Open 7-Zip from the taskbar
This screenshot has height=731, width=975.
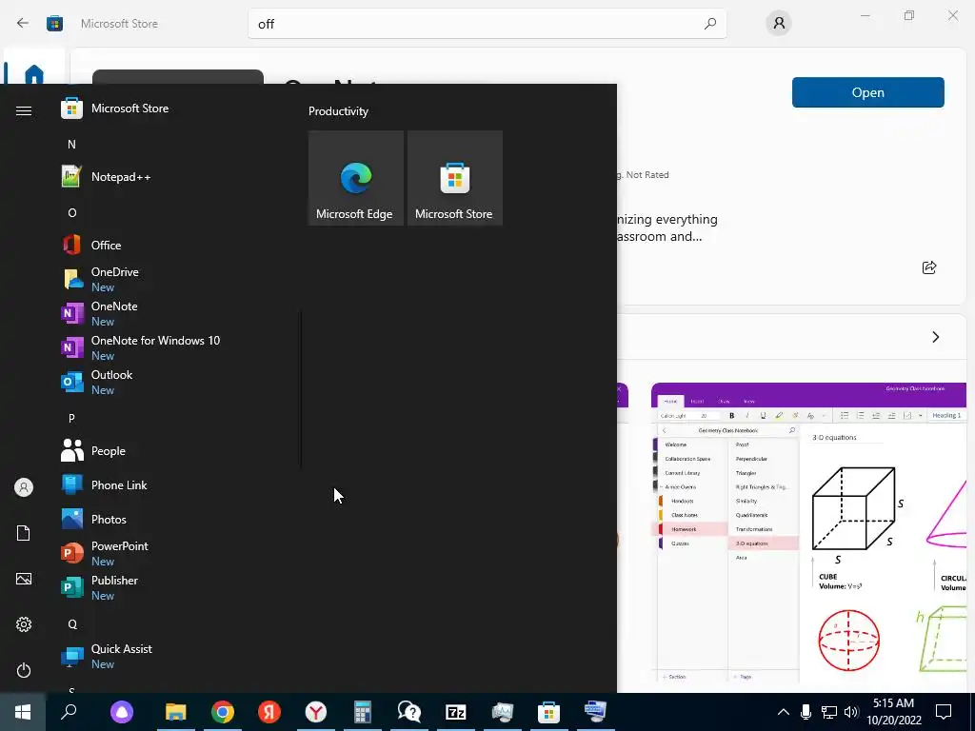coord(456,712)
